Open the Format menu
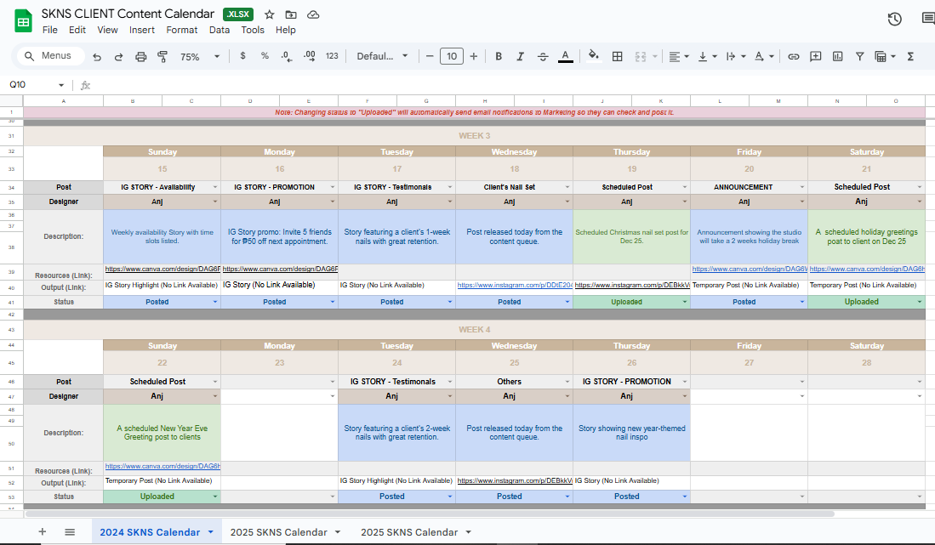 click(x=181, y=30)
